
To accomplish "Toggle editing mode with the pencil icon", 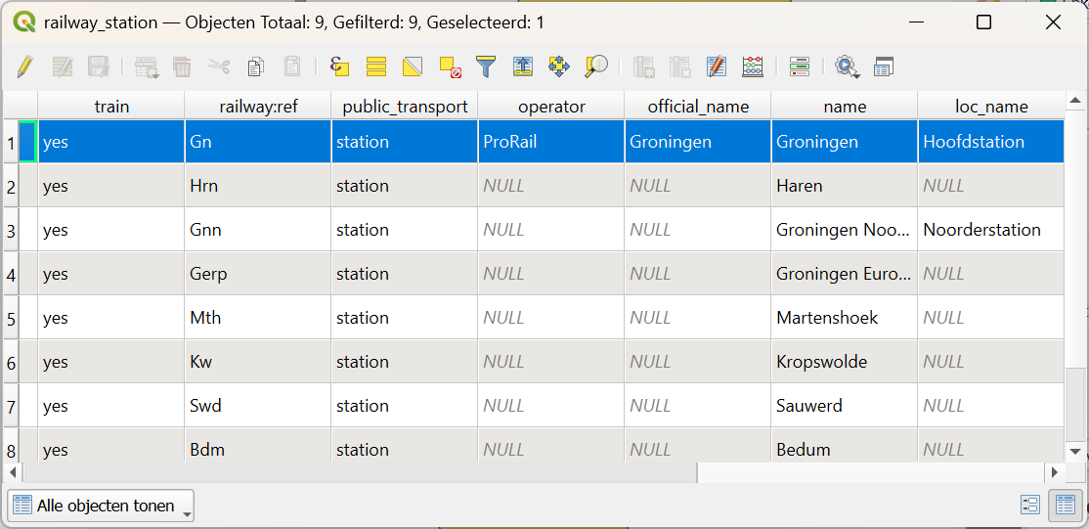I will [25, 66].
